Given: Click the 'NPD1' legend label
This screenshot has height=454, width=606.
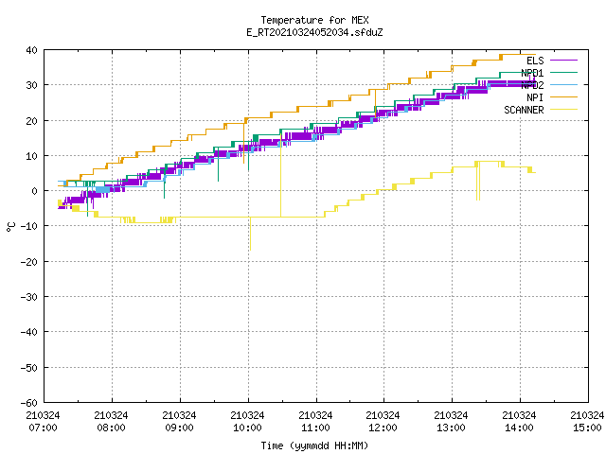Looking at the screenshot, I should coord(532,73).
